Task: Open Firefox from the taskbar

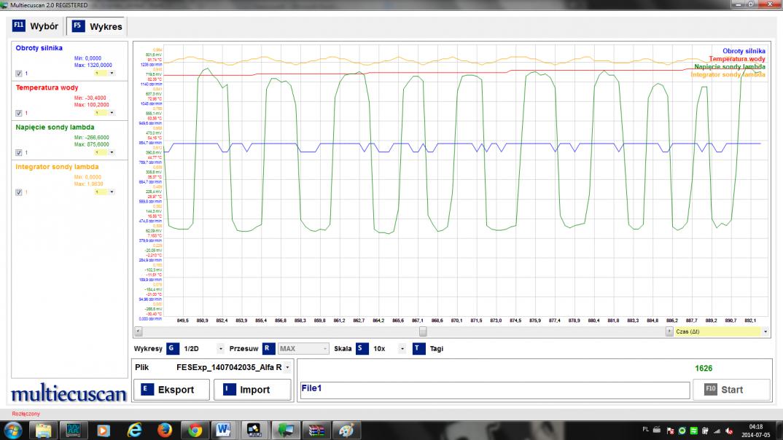Action: tap(165, 429)
